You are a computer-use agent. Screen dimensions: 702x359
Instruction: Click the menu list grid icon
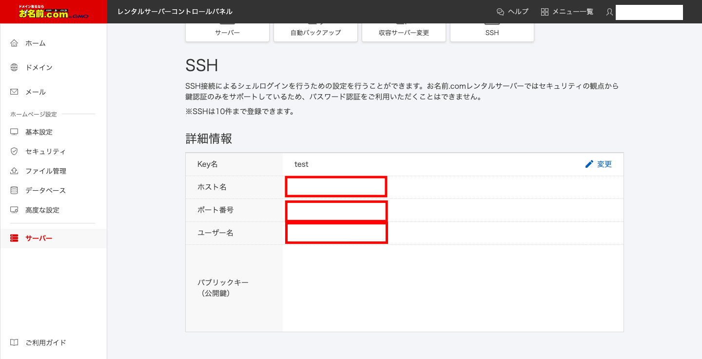coord(545,12)
